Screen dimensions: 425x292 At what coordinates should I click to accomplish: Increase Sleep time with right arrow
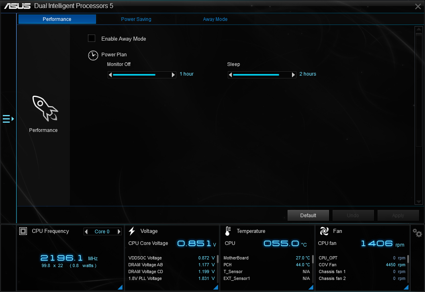pos(293,75)
